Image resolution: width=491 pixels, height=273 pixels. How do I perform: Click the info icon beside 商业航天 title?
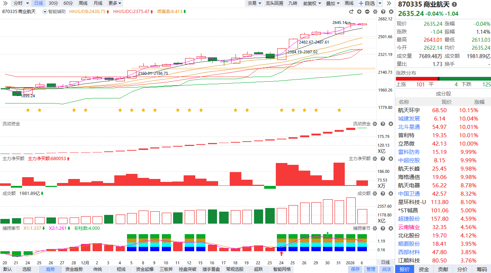click(x=454, y=4)
